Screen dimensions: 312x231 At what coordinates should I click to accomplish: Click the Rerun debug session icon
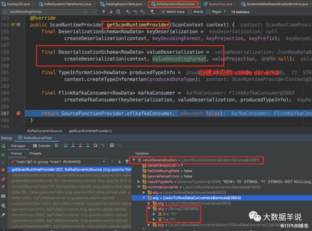(3, 146)
